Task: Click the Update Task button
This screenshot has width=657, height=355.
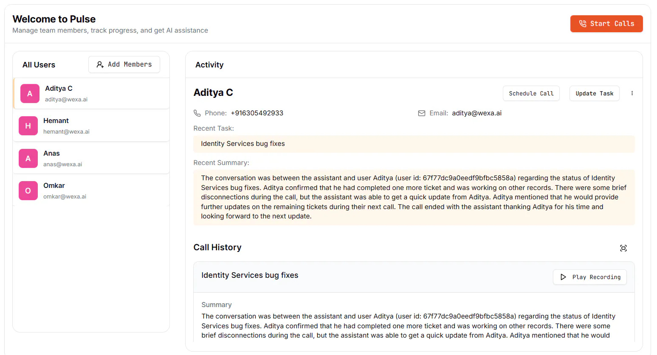Action: click(x=595, y=93)
